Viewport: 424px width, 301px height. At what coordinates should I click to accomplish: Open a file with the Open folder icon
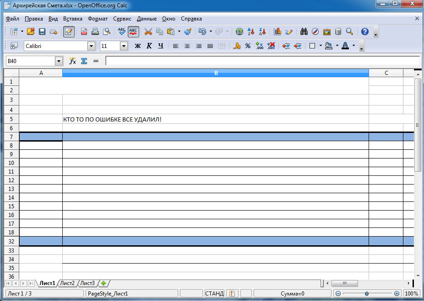tap(31, 32)
